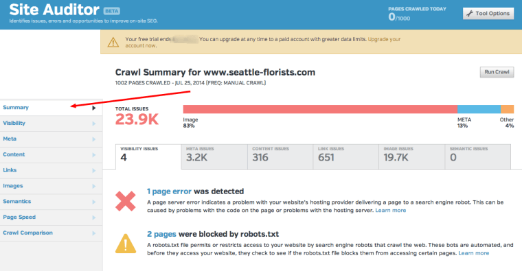This screenshot has width=522, height=271.
Task: Open the Images section in sidebar
Action: tap(51, 186)
